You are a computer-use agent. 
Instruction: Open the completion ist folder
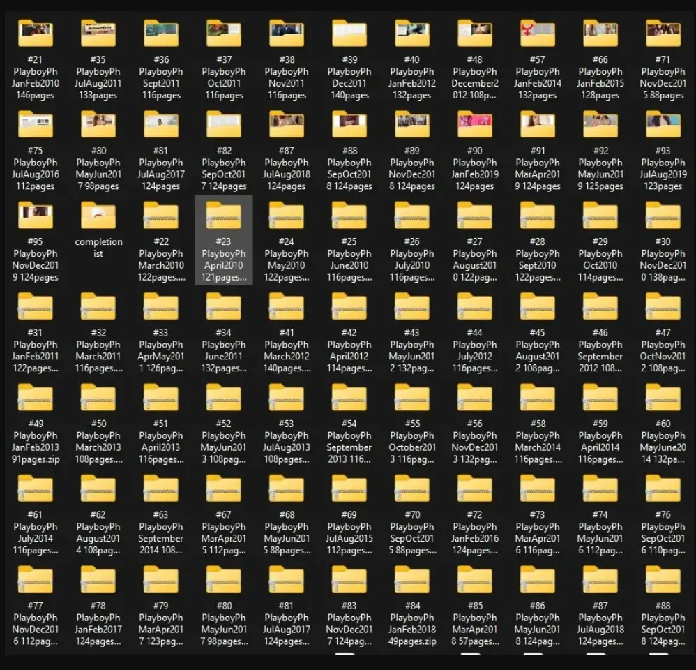click(x=98, y=216)
